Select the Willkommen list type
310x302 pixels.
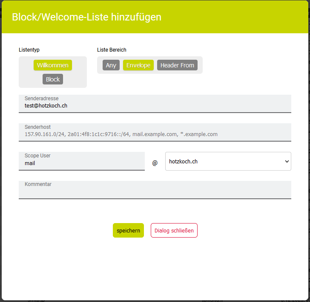53,65
